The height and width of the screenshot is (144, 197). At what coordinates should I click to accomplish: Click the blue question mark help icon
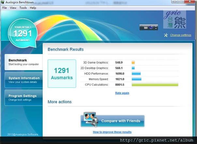(x=151, y=27)
